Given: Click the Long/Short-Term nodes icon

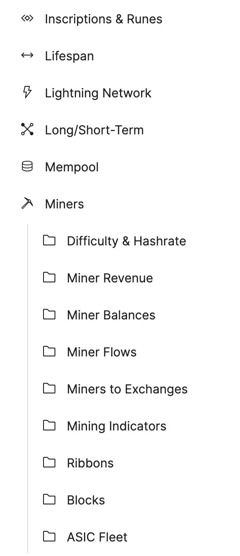Looking at the screenshot, I should coord(27,130).
